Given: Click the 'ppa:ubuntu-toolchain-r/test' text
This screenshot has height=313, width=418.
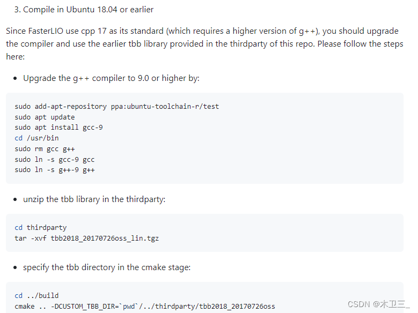Looking at the screenshot, I should (x=165, y=107).
